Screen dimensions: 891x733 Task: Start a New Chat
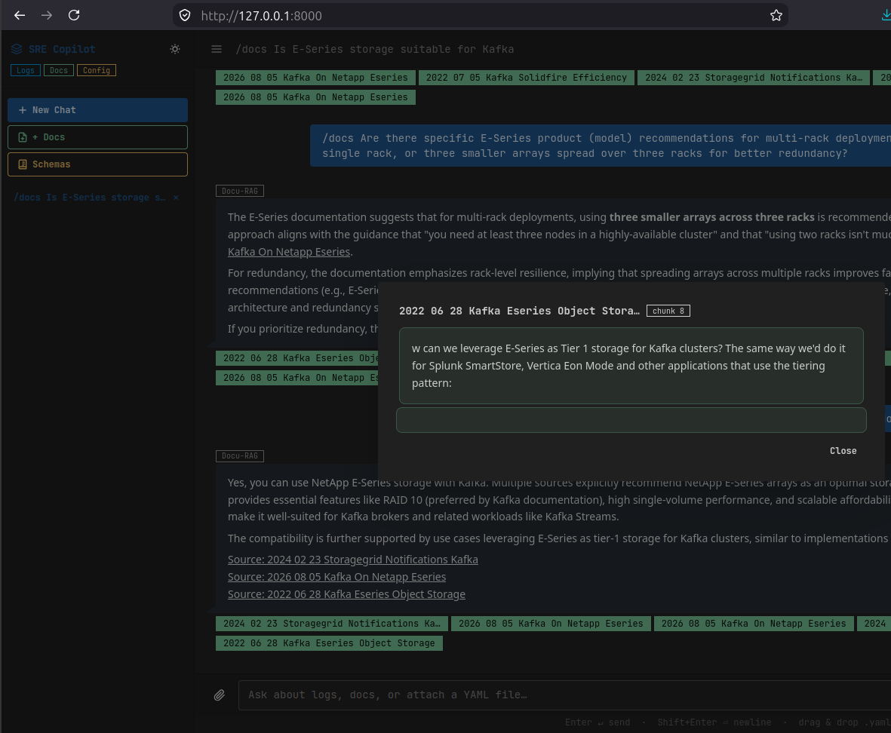98,110
